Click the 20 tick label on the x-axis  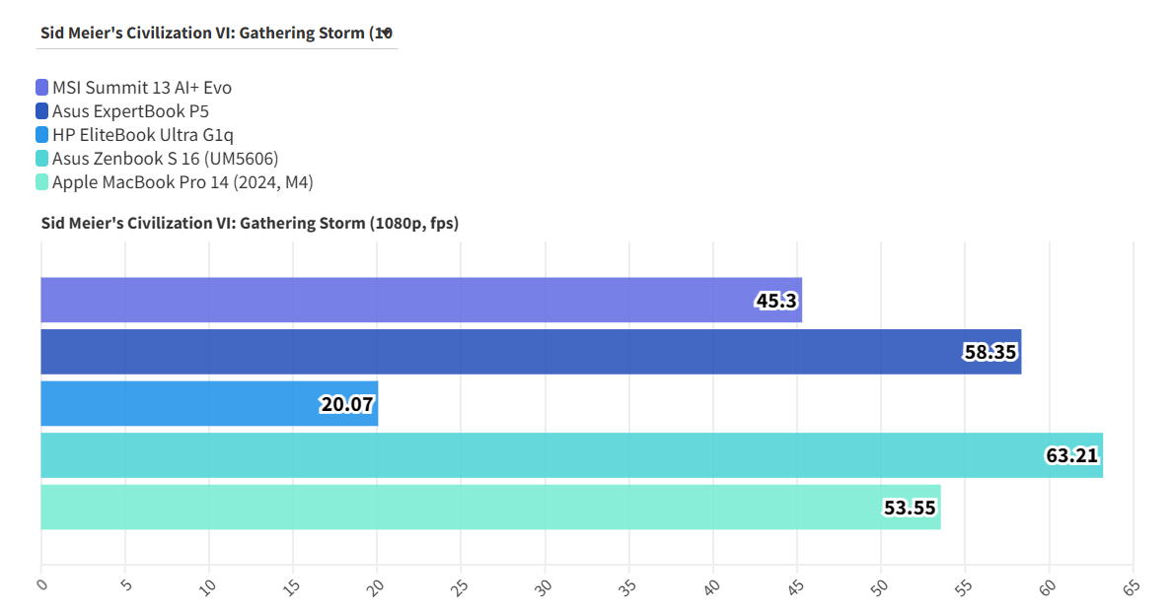click(x=376, y=586)
